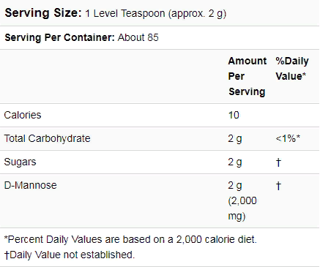
Task: Click the <1%* daily value cell
Action: (288, 138)
